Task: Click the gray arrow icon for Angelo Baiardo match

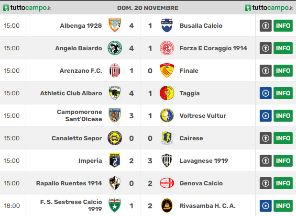Action: tap(265, 48)
